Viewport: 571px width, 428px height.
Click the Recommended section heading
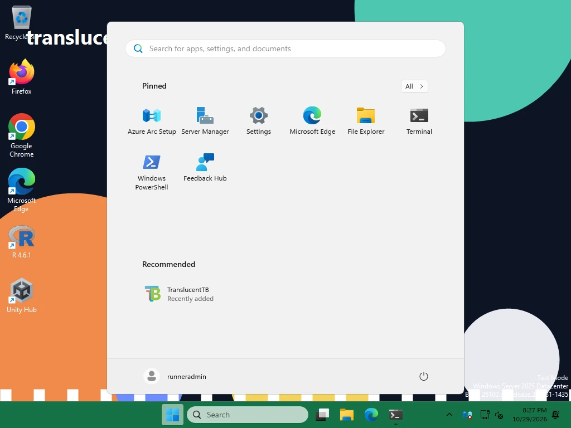(x=168, y=264)
